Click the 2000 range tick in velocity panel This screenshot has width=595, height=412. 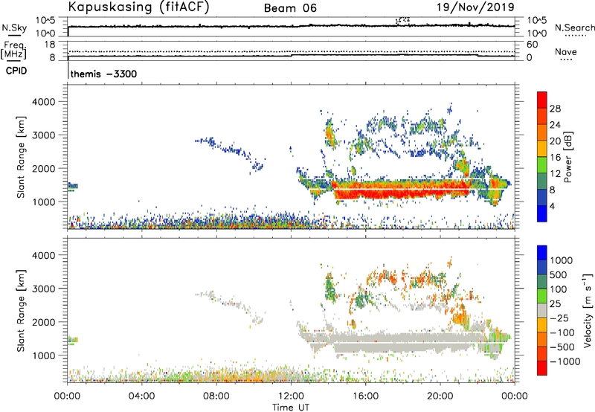point(44,322)
